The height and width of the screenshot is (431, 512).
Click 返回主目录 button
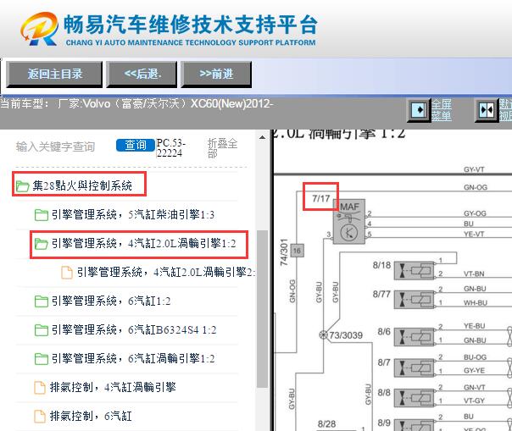point(54,74)
